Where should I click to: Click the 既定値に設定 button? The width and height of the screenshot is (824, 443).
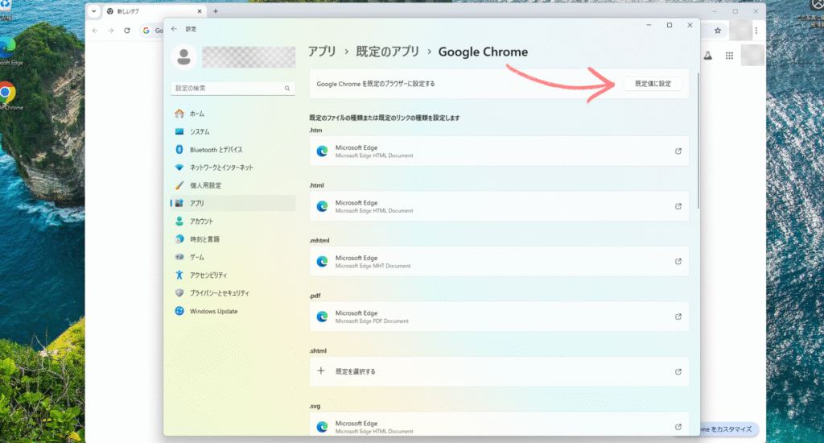tap(653, 84)
